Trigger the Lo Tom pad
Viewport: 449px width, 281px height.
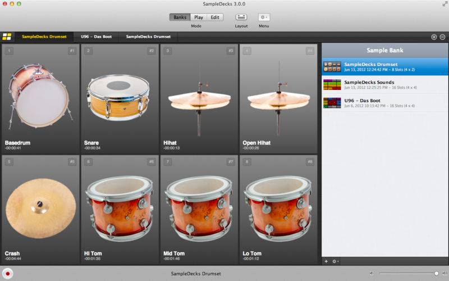pos(278,210)
